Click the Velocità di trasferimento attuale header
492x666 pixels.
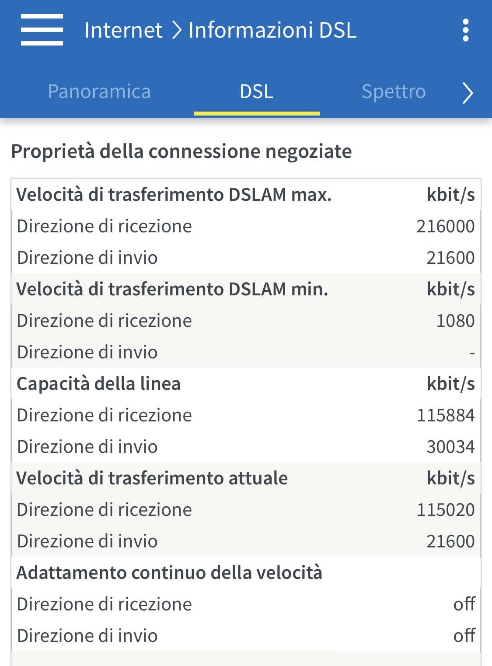[152, 478]
